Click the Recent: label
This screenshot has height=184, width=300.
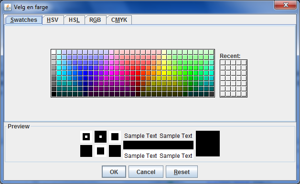point(230,56)
